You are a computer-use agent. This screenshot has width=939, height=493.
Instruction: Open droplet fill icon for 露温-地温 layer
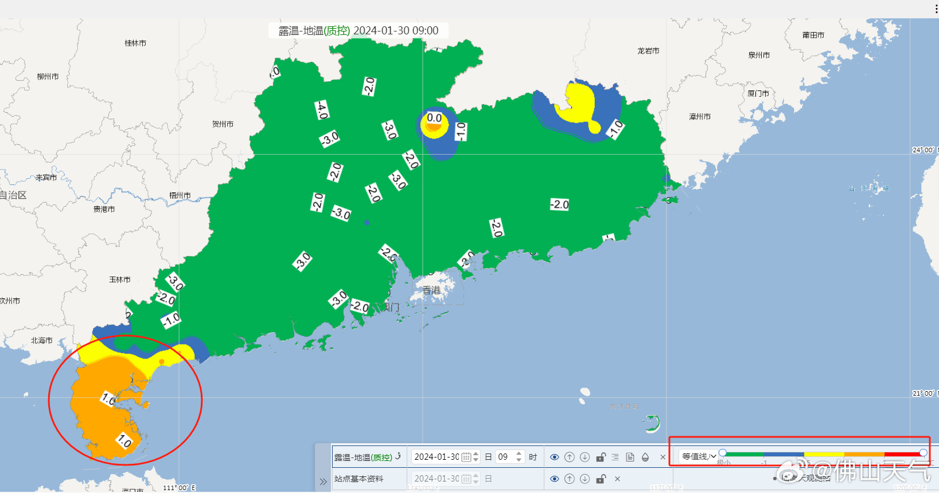[x=645, y=457]
